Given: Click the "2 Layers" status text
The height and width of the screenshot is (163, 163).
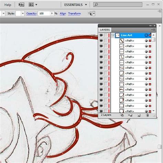Looking at the screenshot, I should click(x=106, y=115).
